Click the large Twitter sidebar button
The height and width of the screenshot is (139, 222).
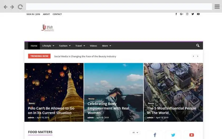[x=173, y=135]
